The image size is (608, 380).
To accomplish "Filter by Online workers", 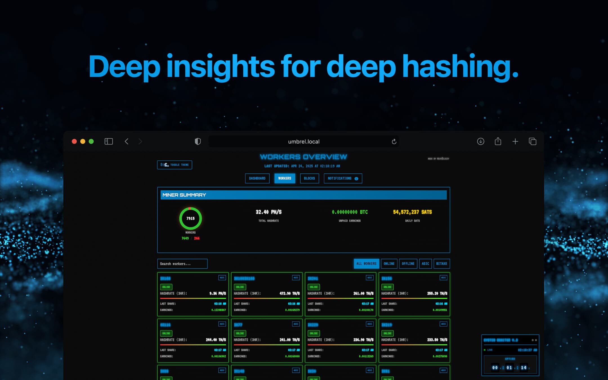I will coord(389,264).
